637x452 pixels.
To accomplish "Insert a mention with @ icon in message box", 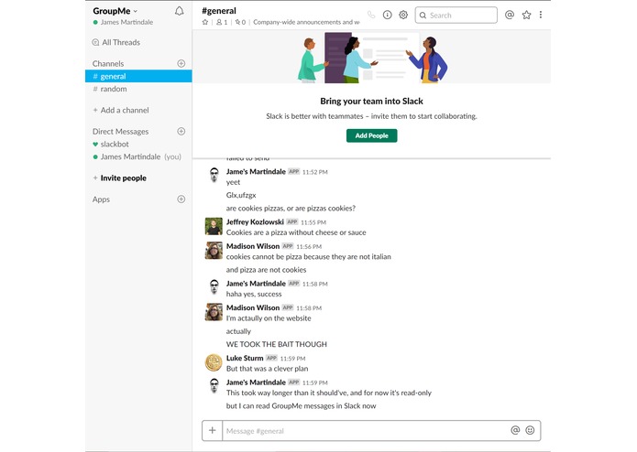I will tap(515, 430).
